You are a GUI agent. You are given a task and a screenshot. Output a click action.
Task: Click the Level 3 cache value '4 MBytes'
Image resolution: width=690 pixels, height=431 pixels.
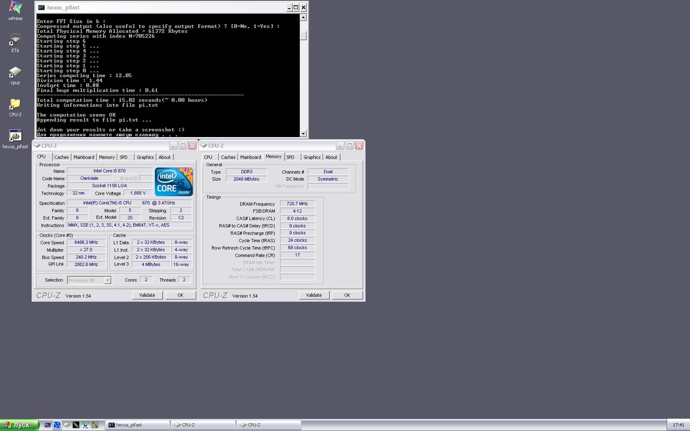tap(151, 264)
